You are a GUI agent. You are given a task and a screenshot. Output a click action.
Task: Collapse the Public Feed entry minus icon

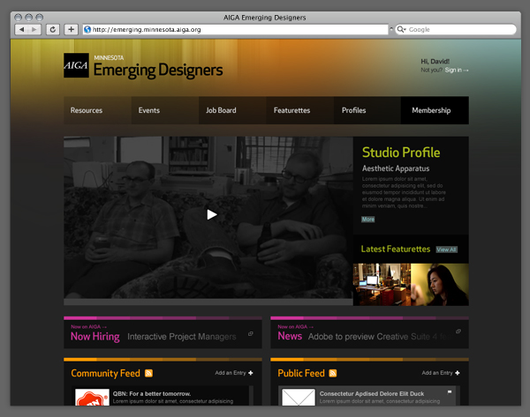point(450,392)
